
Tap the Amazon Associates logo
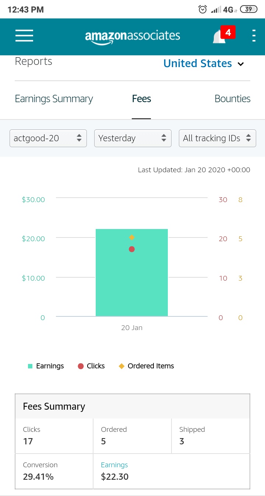point(132,37)
